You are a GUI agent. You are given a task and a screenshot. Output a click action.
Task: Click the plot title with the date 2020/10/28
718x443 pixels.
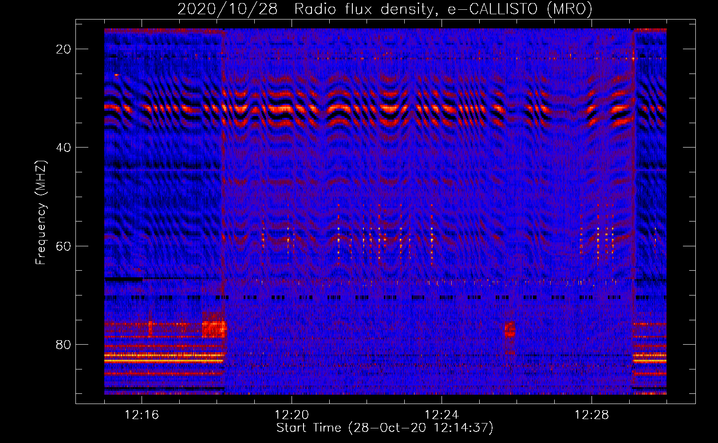[385, 9]
